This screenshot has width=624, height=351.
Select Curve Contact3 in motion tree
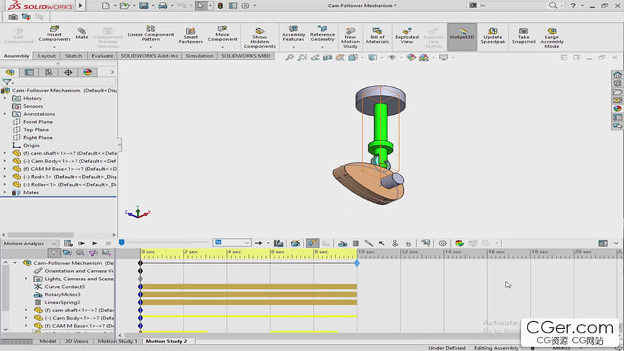(x=60, y=286)
